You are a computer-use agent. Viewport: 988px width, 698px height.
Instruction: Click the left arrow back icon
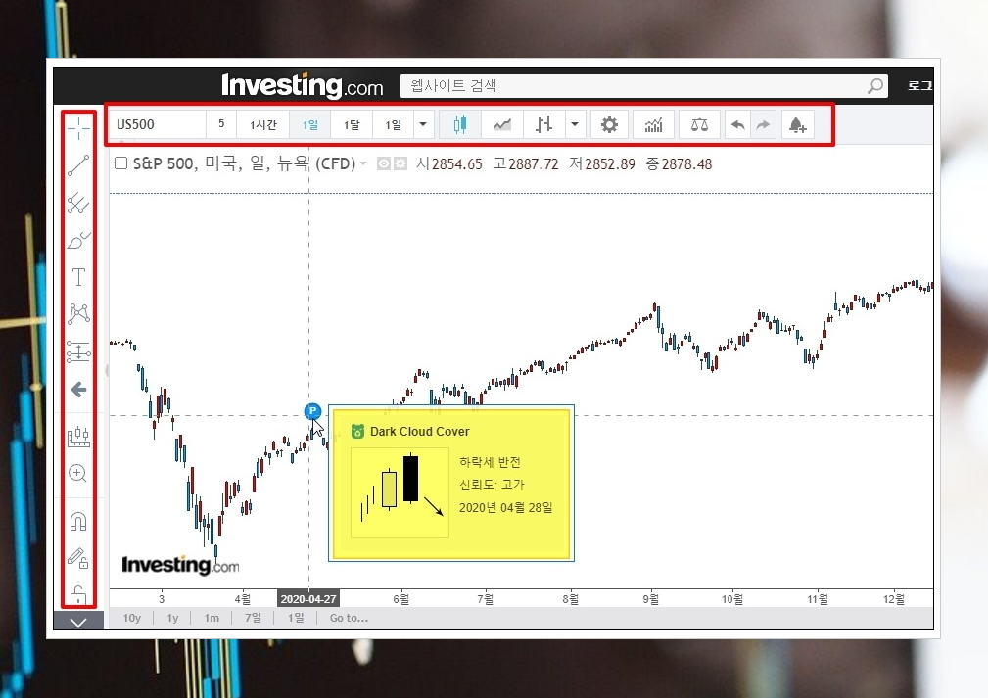[78, 390]
